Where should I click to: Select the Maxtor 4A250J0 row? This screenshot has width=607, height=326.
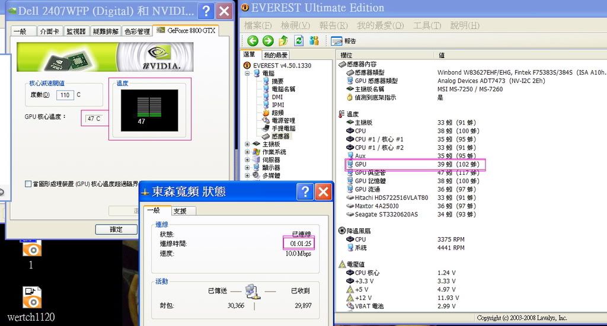coord(411,206)
